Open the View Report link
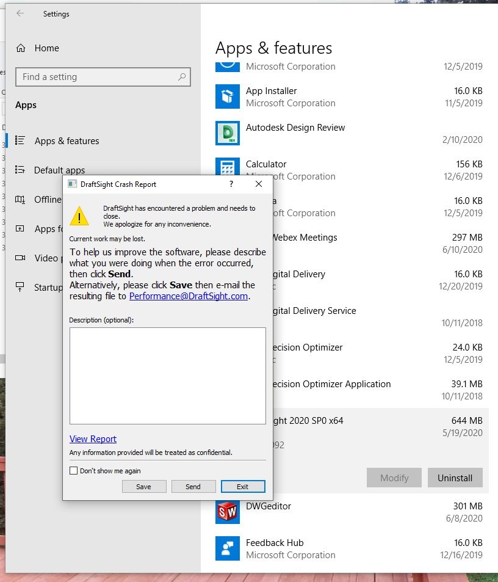 click(x=93, y=438)
